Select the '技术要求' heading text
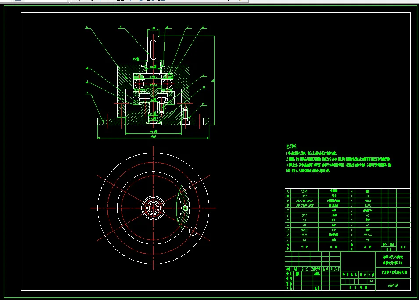 click(291, 146)
